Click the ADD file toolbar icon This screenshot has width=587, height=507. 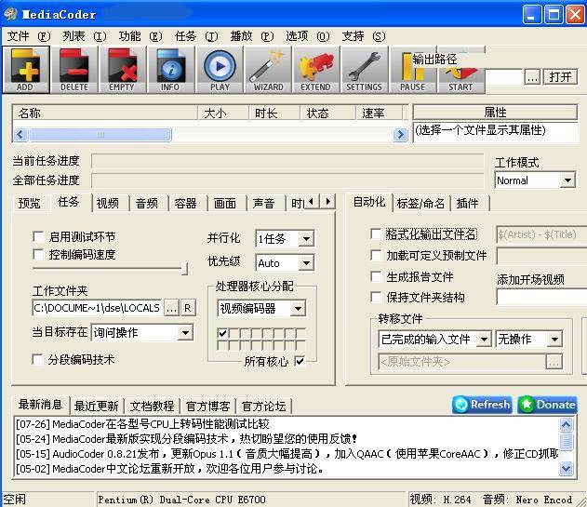pos(26,70)
